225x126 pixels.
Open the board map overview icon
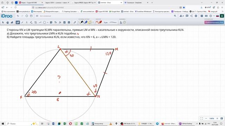(x=222, y=118)
